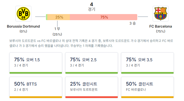The height and width of the screenshot is (101, 184).
Task: Click the orange 25% draw bar segment
Action: pyautogui.click(x=59, y=17)
